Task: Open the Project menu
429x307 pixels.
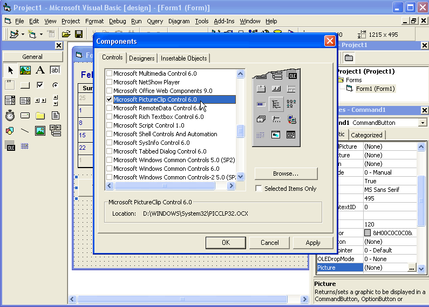Action: pyautogui.click(x=71, y=21)
